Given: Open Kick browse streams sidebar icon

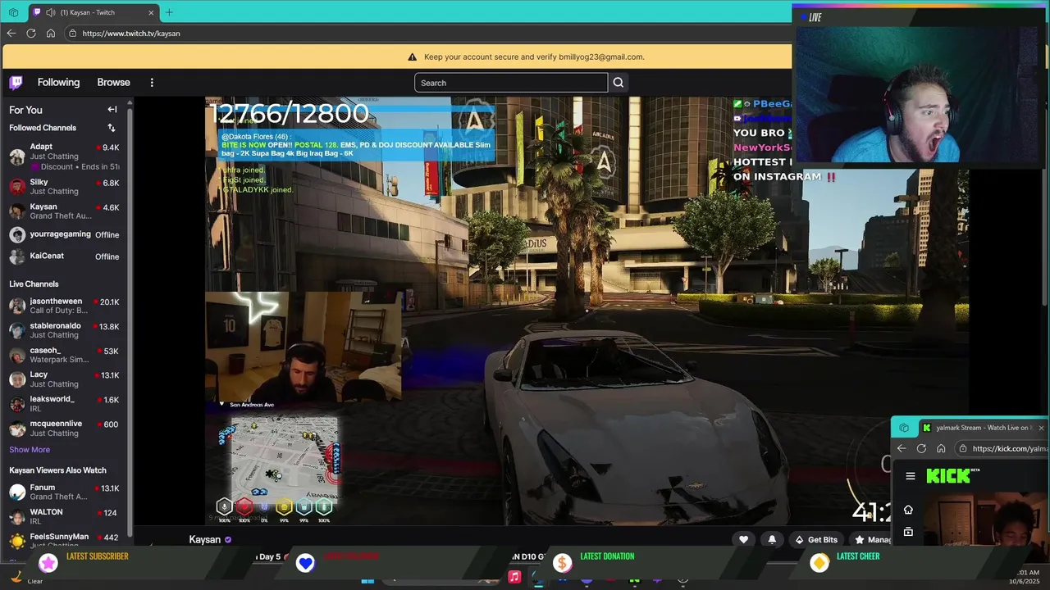Looking at the screenshot, I should click(x=908, y=532).
